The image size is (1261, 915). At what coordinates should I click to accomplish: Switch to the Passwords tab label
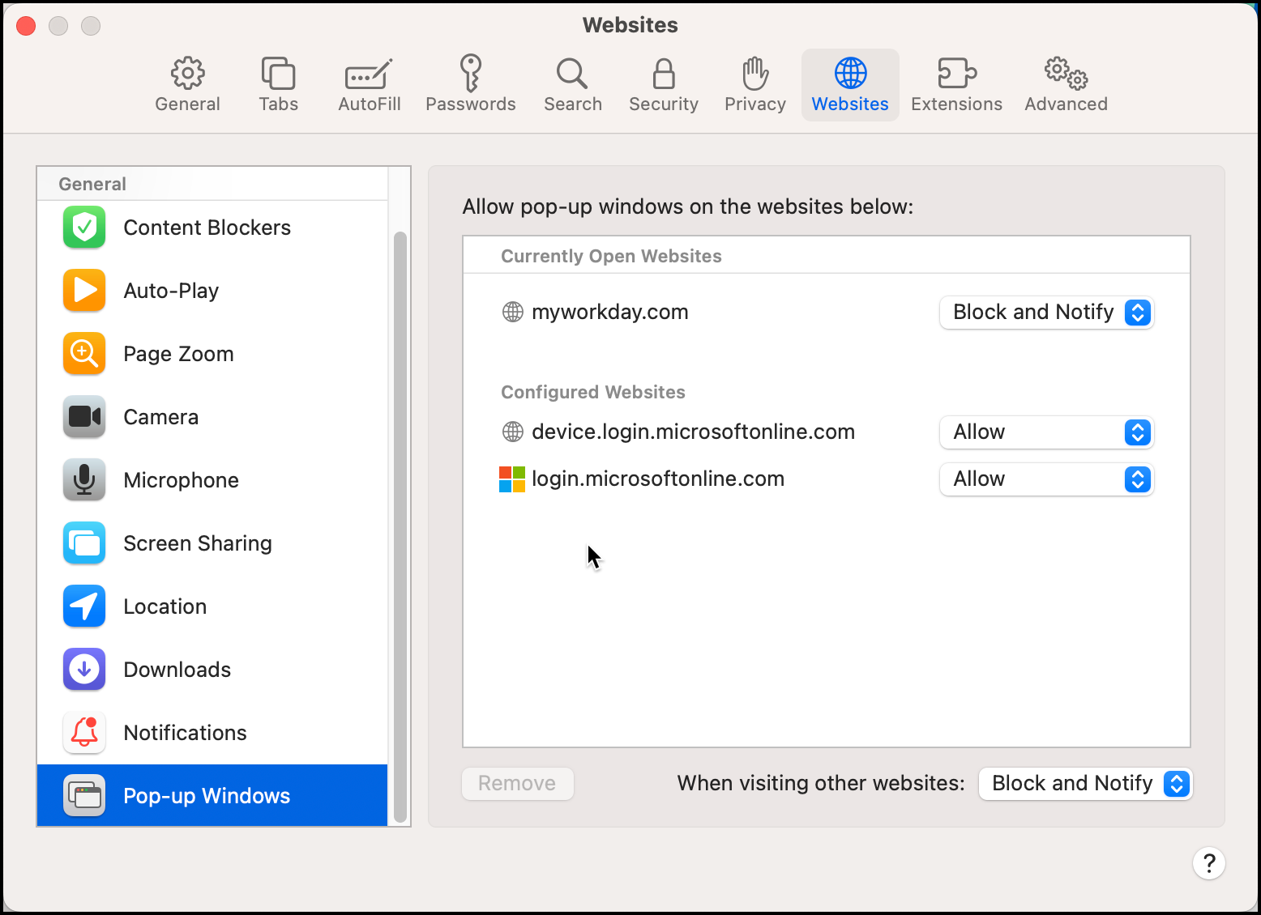(x=471, y=104)
